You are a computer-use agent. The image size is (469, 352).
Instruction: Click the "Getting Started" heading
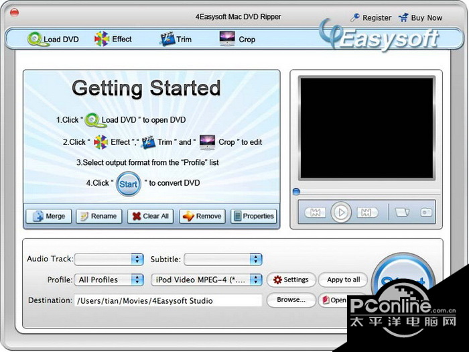pos(146,89)
